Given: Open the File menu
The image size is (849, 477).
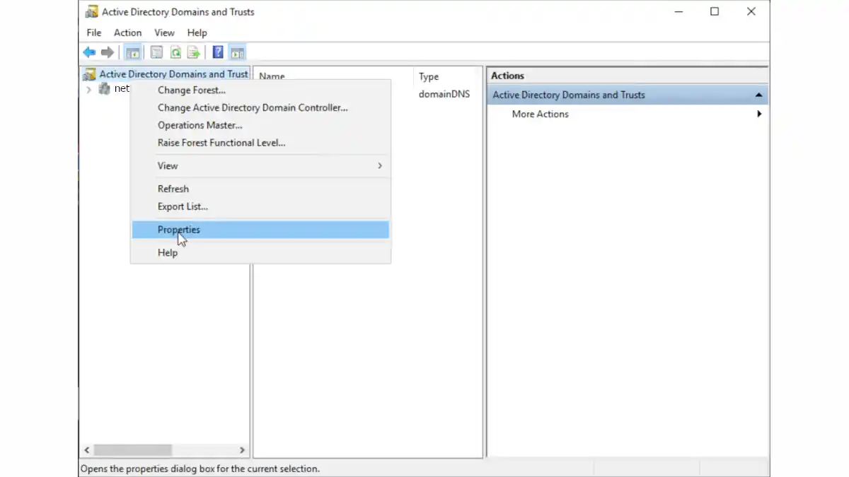Looking at the screenshot, I should tap(94, 33).
